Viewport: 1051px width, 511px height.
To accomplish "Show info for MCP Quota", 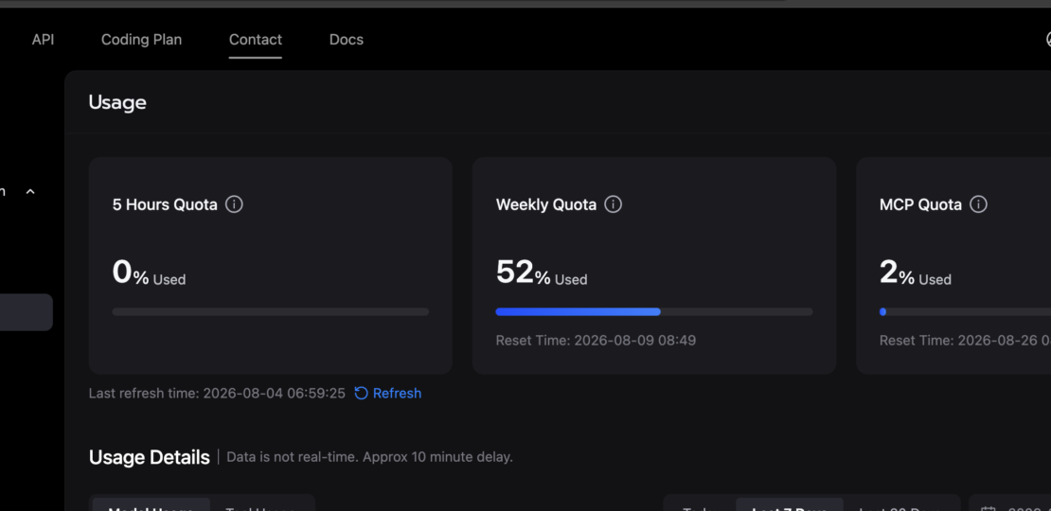I will tap(979, 204).
